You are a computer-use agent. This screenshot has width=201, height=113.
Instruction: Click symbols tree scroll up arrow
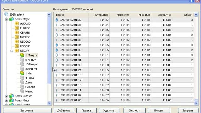coord(49,14)
